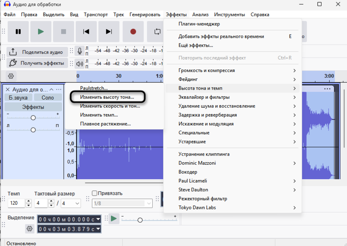Start recording with the red Record button
This screenshot has width=347, height=246.
133,32
